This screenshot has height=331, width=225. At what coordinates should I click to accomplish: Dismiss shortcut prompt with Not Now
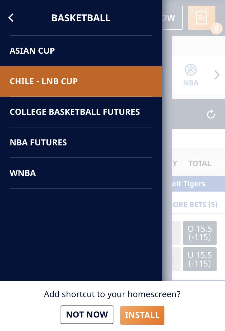tap(87, 315)
